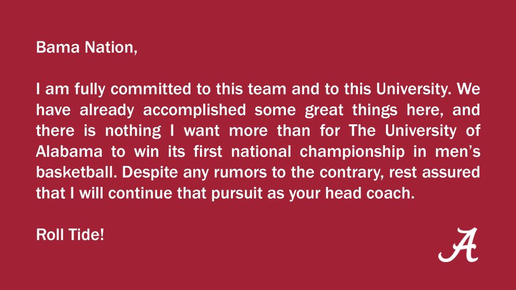
Task: Click the word "rumors"
Action: tap(227, 172)
